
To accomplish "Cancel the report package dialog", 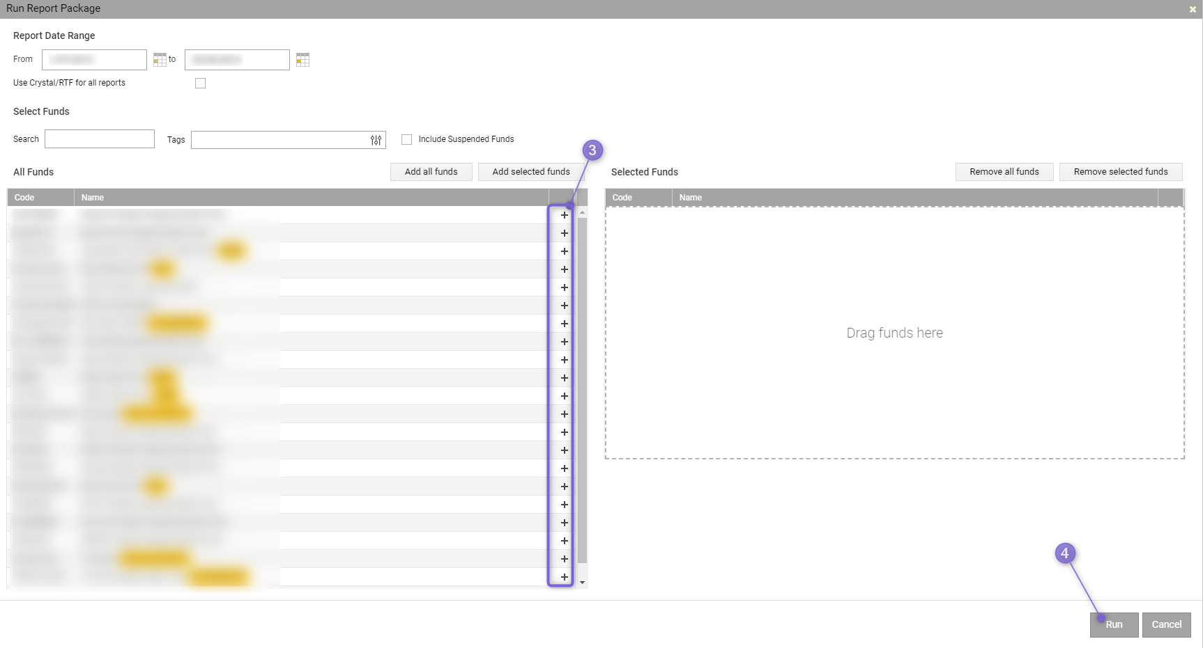I will pos(1167,625).
